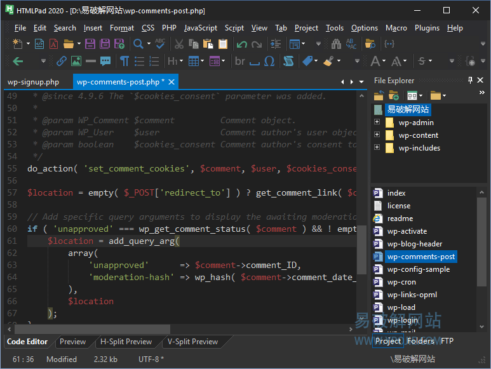The image size is (491, 369).
Task: Click the Paragraph pilcrow icon
Action: (x=124, y=61)
